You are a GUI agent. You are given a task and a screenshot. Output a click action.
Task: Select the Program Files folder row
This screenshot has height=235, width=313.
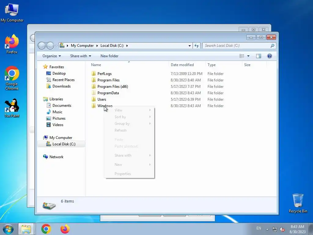[158, 80]
